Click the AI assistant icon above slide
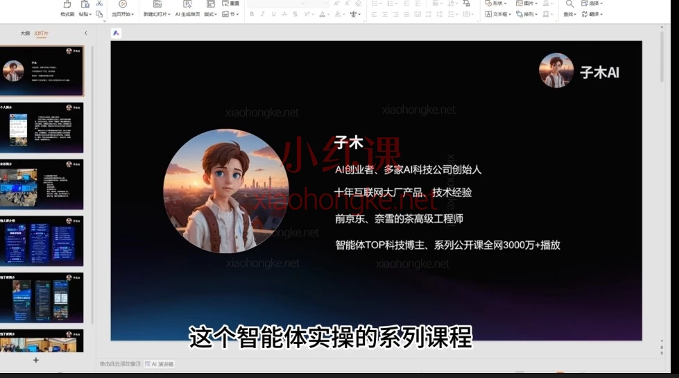 click(x=116, y=33)
